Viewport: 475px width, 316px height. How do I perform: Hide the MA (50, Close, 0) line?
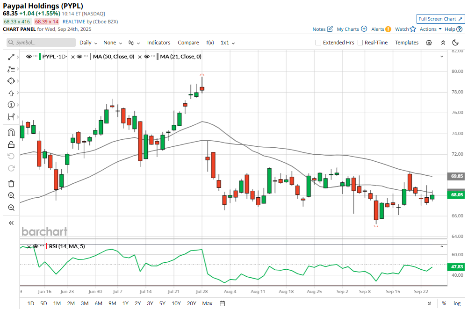coord(79,57)
